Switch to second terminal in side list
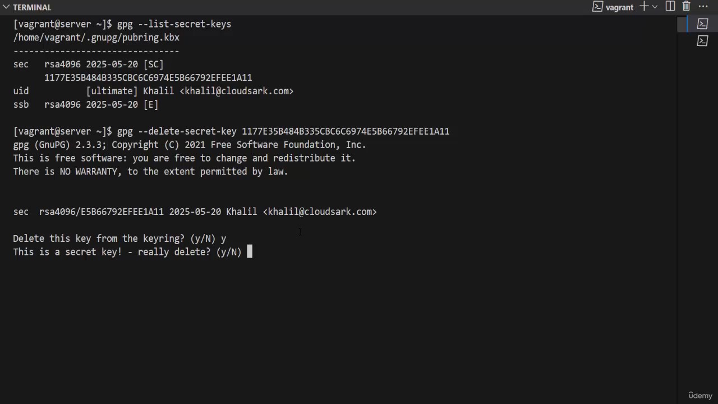Viewport: 718px width, 404px height. click(x=703, y=40)
